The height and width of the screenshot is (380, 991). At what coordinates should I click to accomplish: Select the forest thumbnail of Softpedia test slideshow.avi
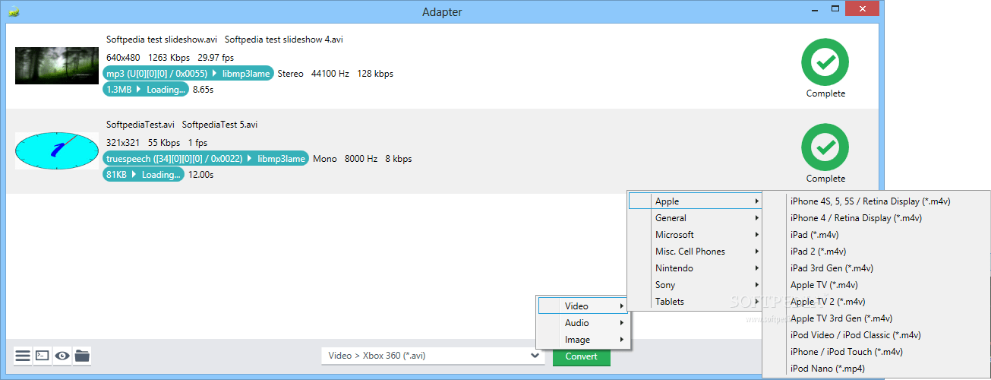click(57, 65)
